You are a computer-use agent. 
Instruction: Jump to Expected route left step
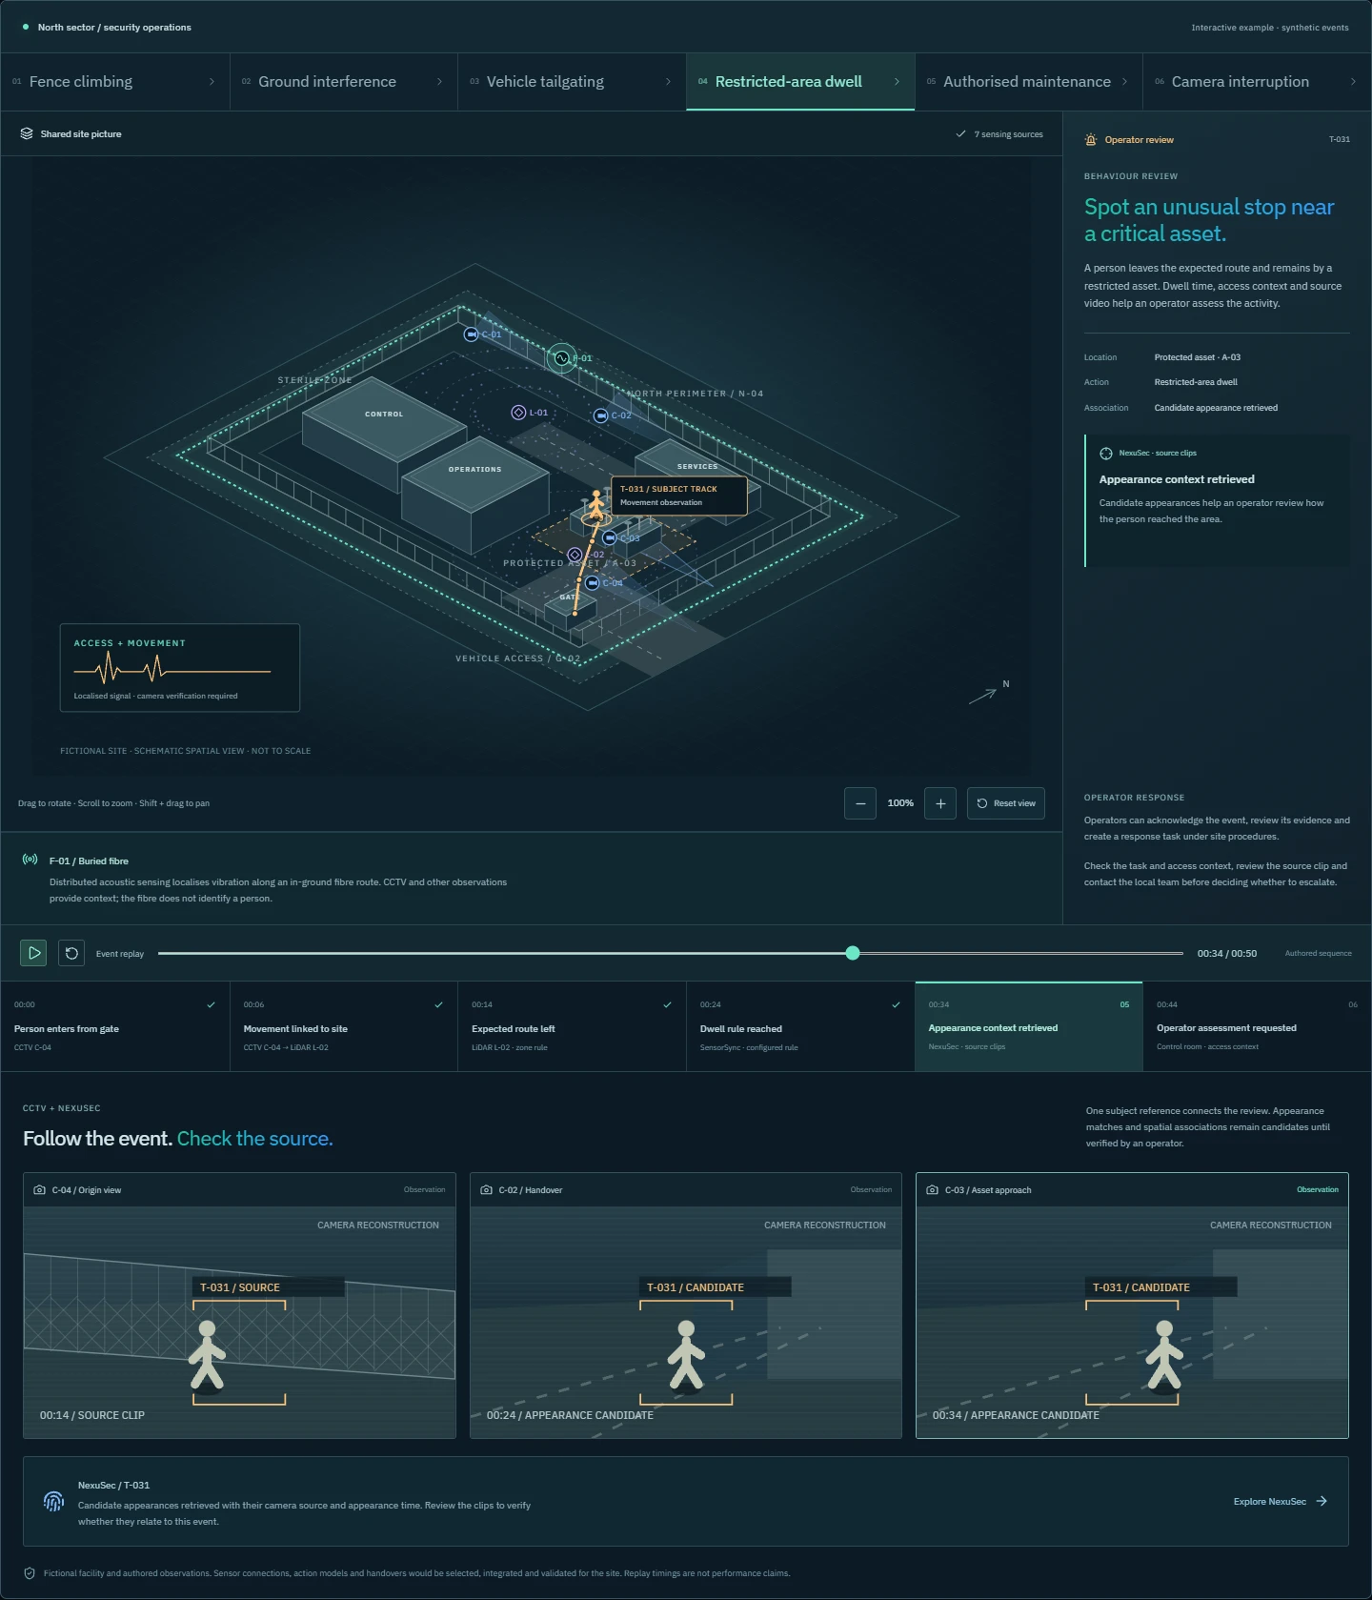[x=572, y=1026]
